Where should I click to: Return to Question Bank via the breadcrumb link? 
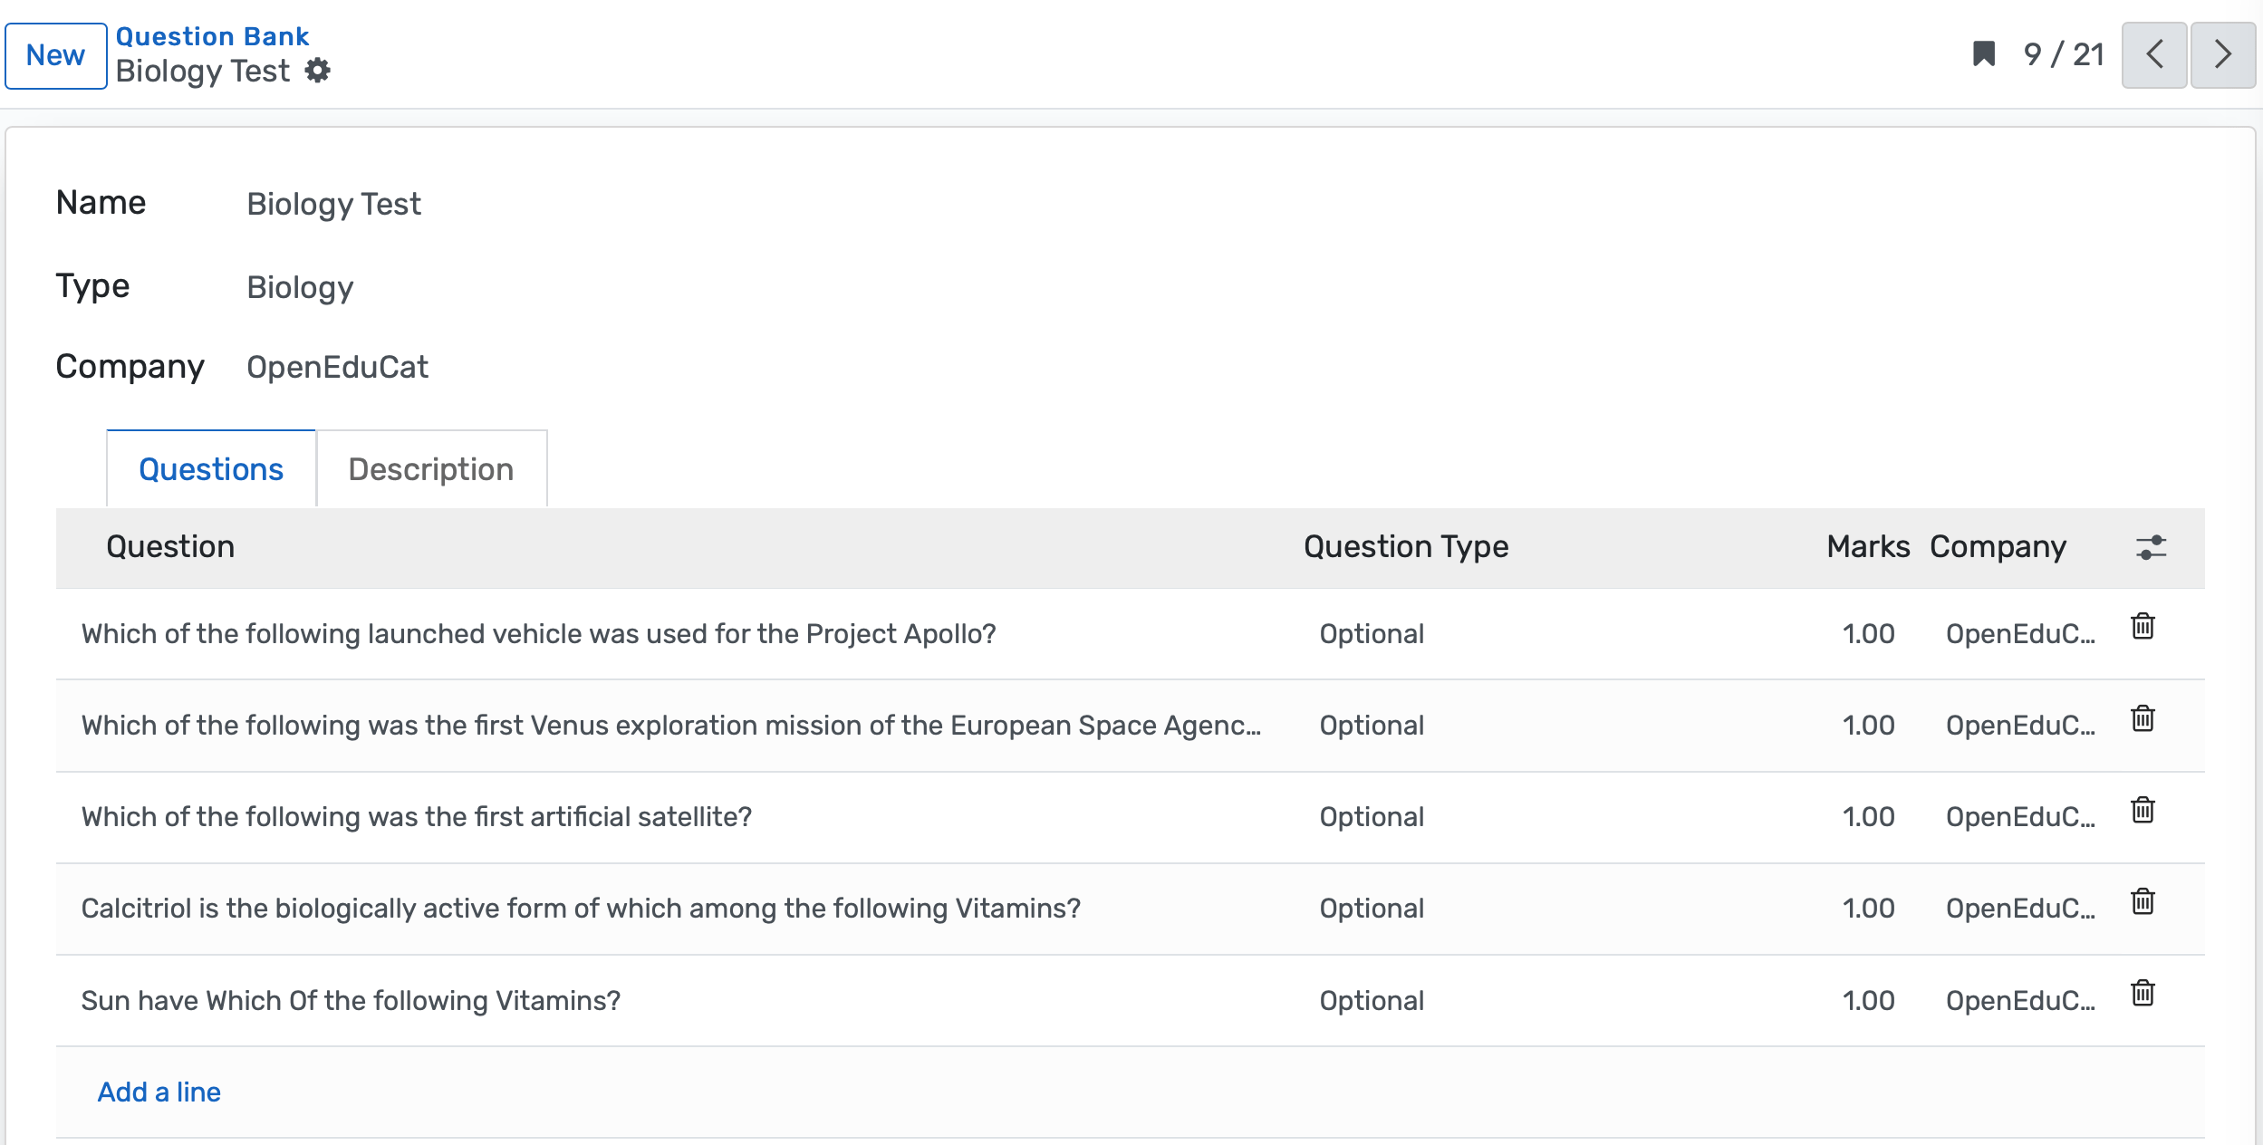(212, 35)
